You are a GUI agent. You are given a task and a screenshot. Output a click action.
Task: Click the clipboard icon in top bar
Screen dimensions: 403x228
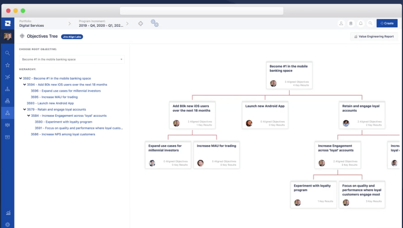click(351, 23)
